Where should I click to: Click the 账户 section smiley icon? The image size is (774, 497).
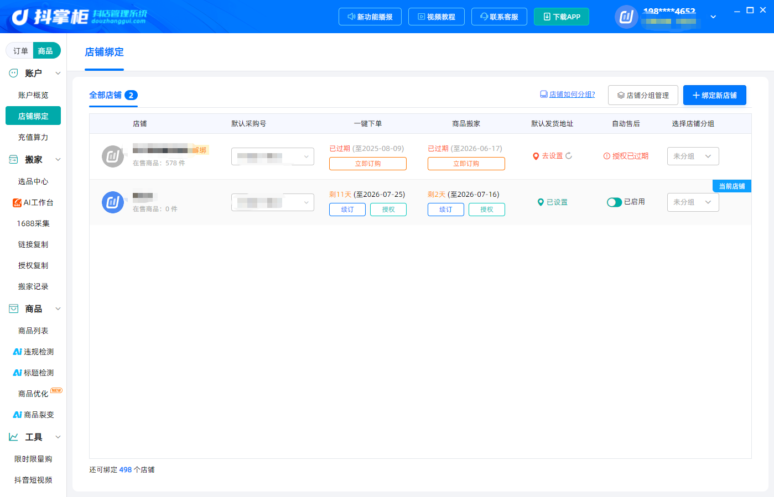(x=13, y=73)
